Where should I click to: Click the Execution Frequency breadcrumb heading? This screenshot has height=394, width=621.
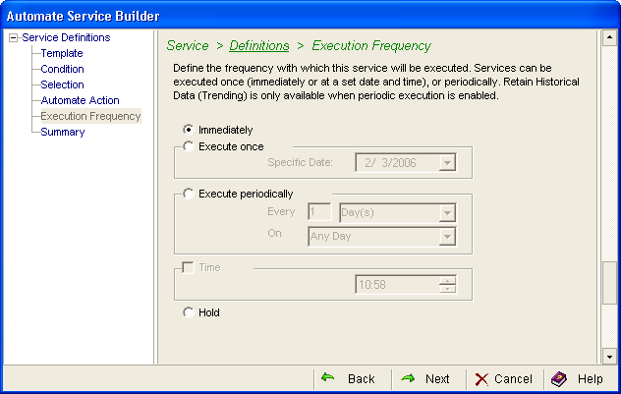point(371,45)
